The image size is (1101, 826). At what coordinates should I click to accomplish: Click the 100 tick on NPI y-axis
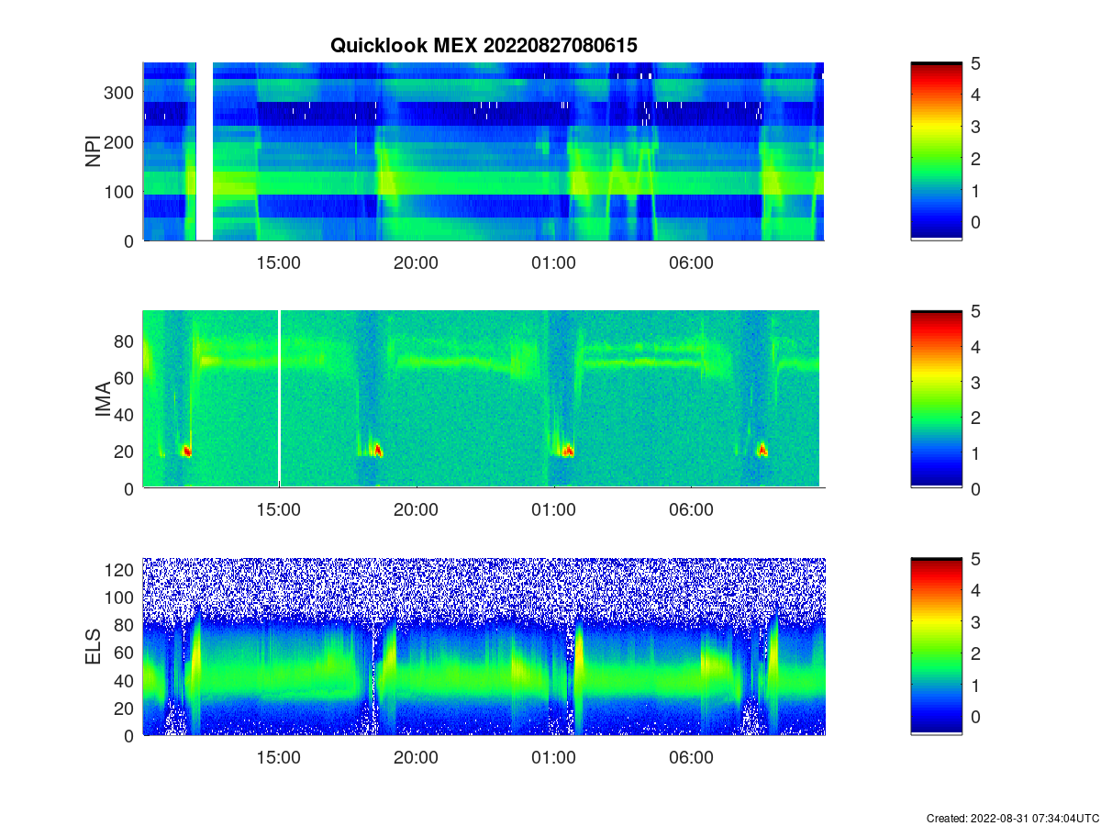121,192
